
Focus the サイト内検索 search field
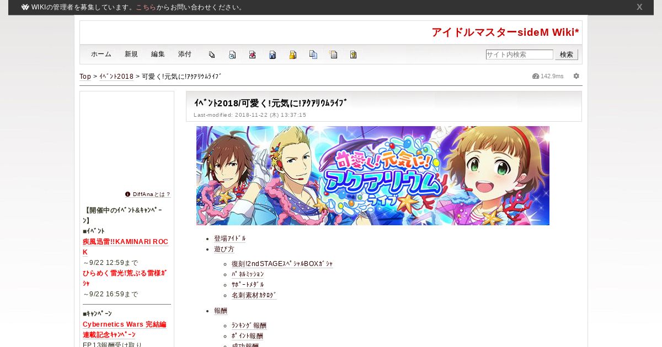[x=519, y=55]
